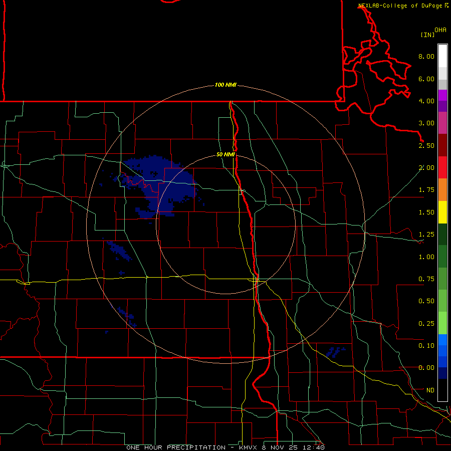451x451 pixels.
Task: Pick the bright red legend swatch
Action: click(442, 168)
